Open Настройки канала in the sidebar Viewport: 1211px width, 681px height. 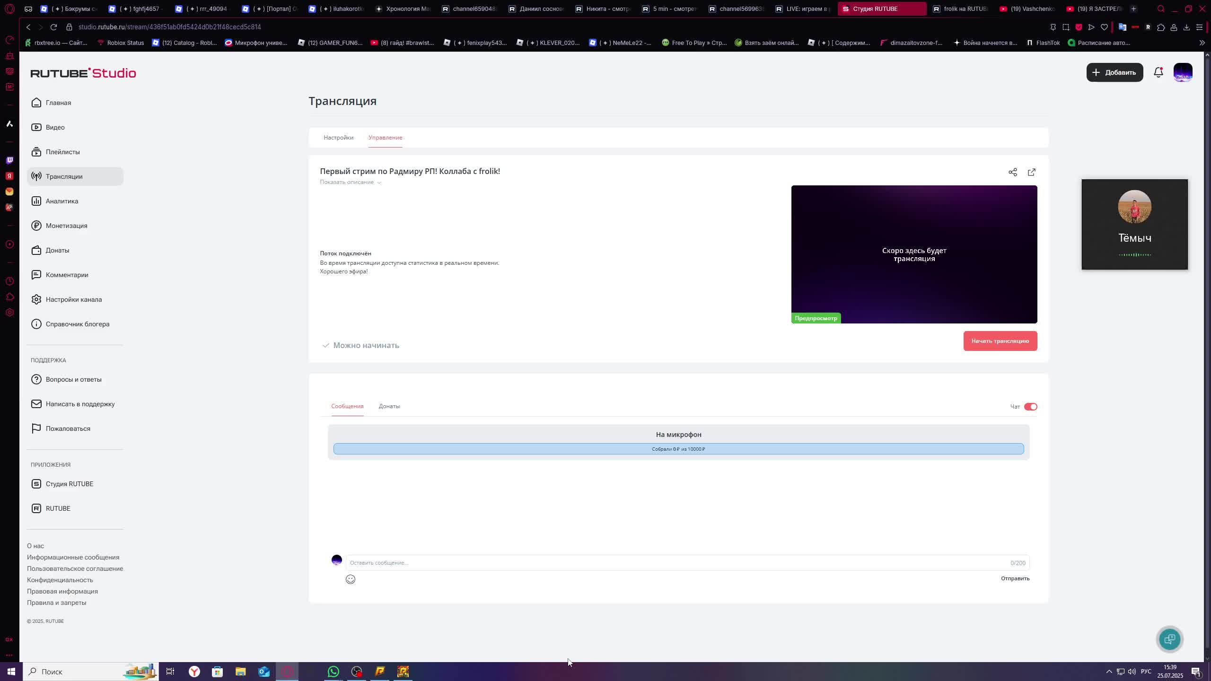click(73, 299)
